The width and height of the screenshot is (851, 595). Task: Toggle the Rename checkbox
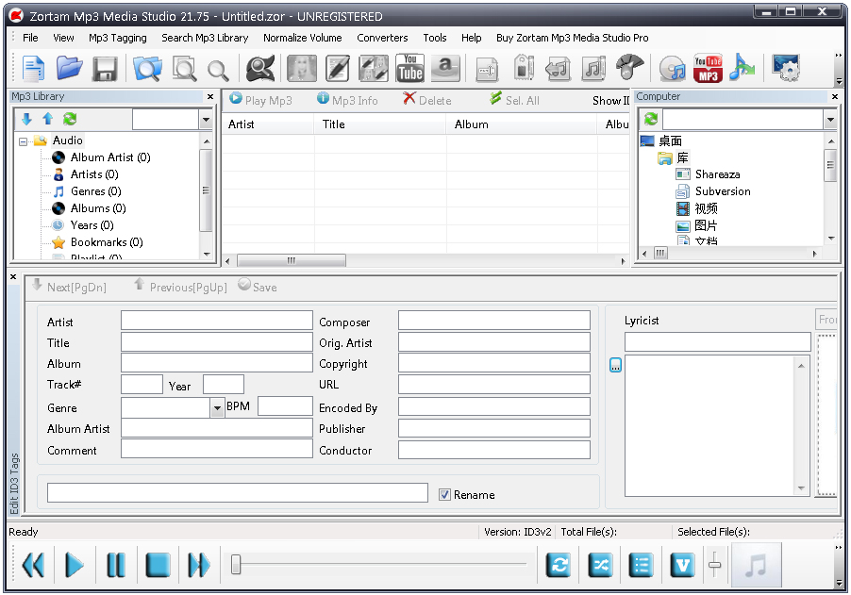point(444,495)
